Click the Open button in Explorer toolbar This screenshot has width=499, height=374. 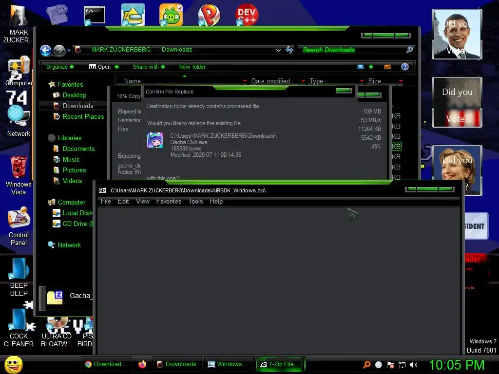pyautogui.click(x=100, y=67)
